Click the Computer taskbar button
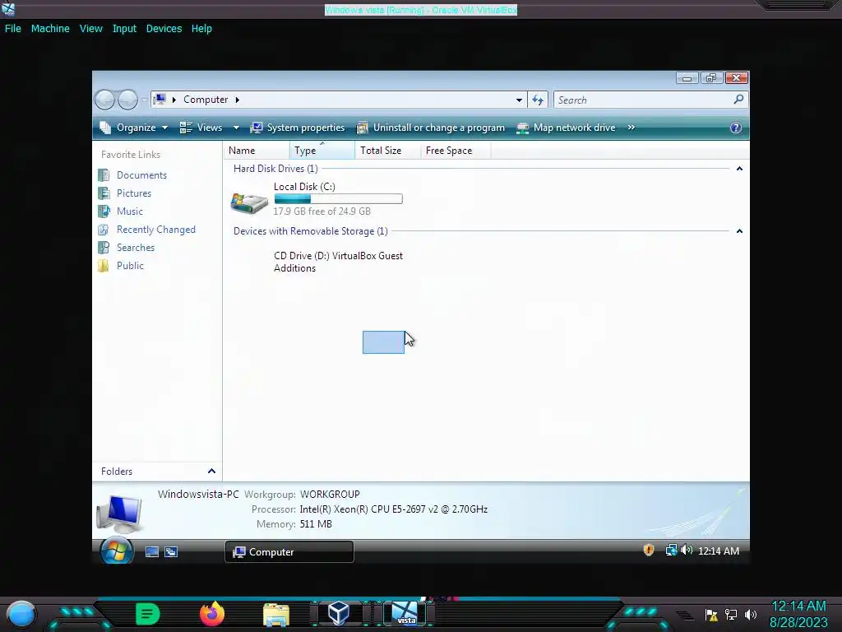Screen dimensions: 842x632 pyautogui.click(x=289, y=552)
